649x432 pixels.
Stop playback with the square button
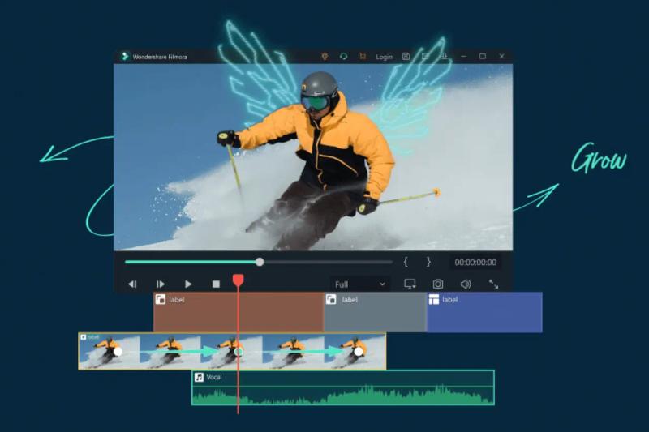pyautogui.click(x=216, y=284)
